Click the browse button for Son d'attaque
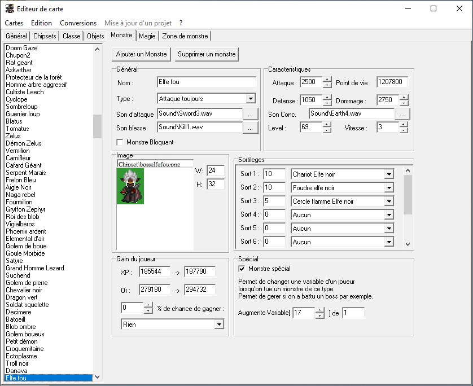Screen dimensions: 473x386 point(250,114)
